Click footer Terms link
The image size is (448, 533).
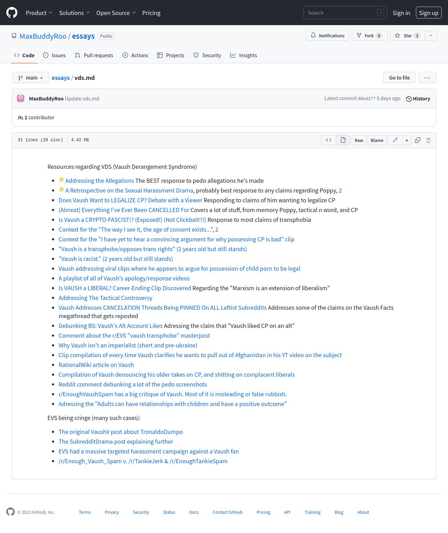[85, 512]
